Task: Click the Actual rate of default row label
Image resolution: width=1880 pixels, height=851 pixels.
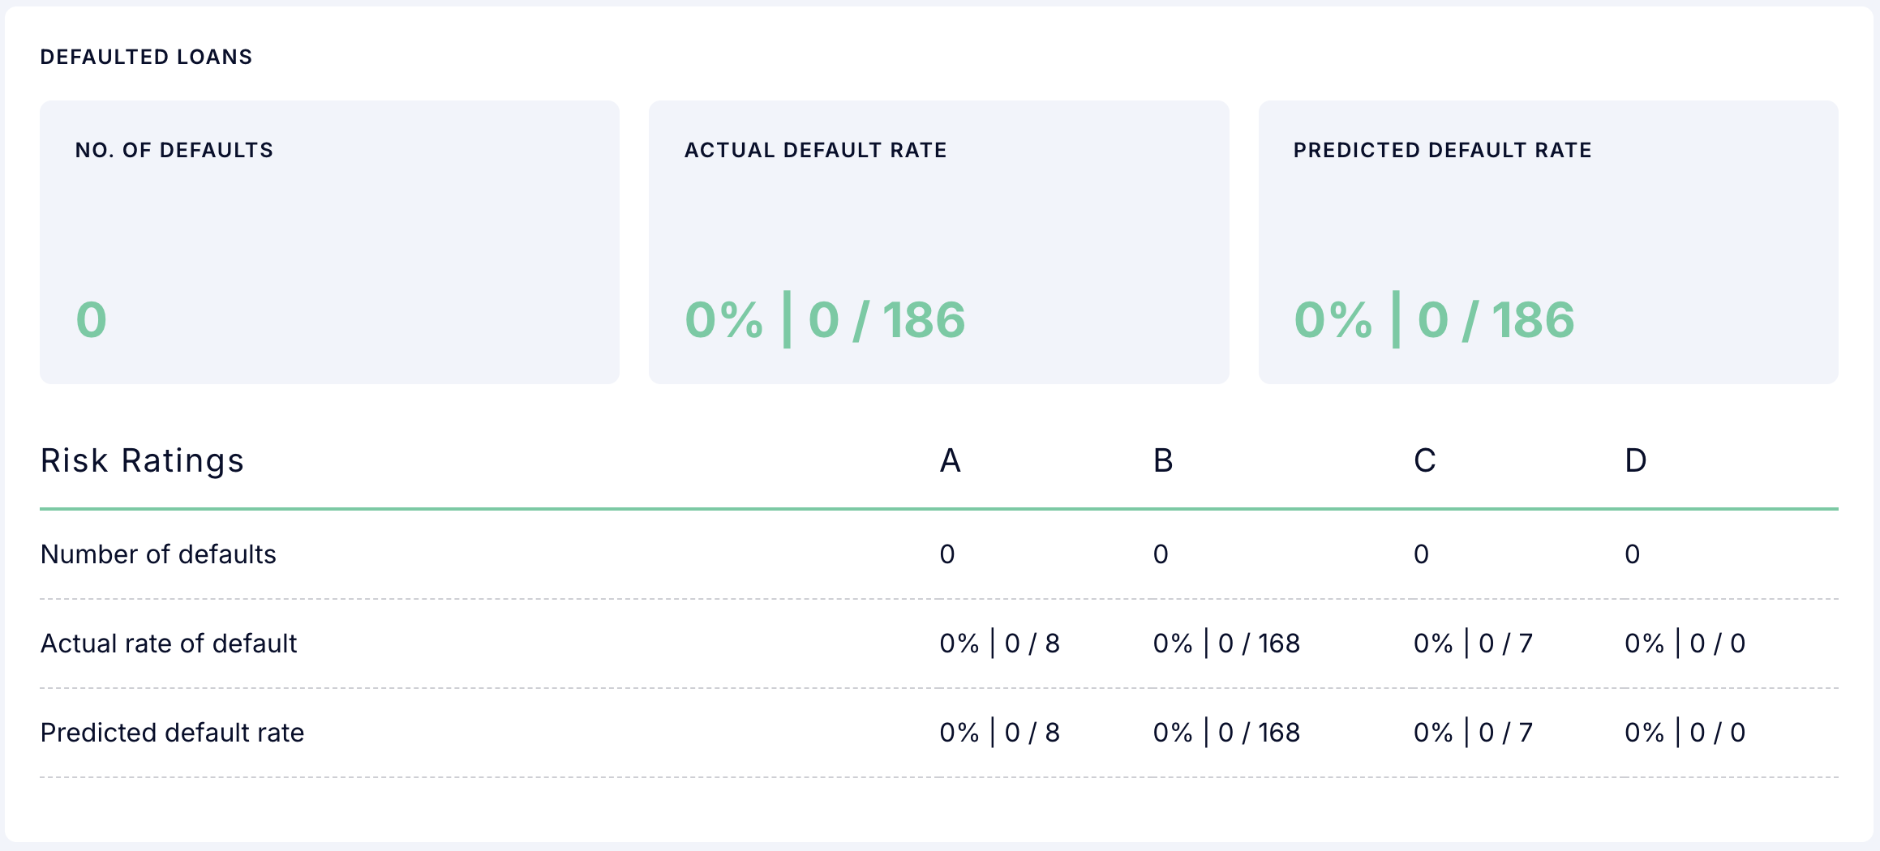Action: coord(169,644)
